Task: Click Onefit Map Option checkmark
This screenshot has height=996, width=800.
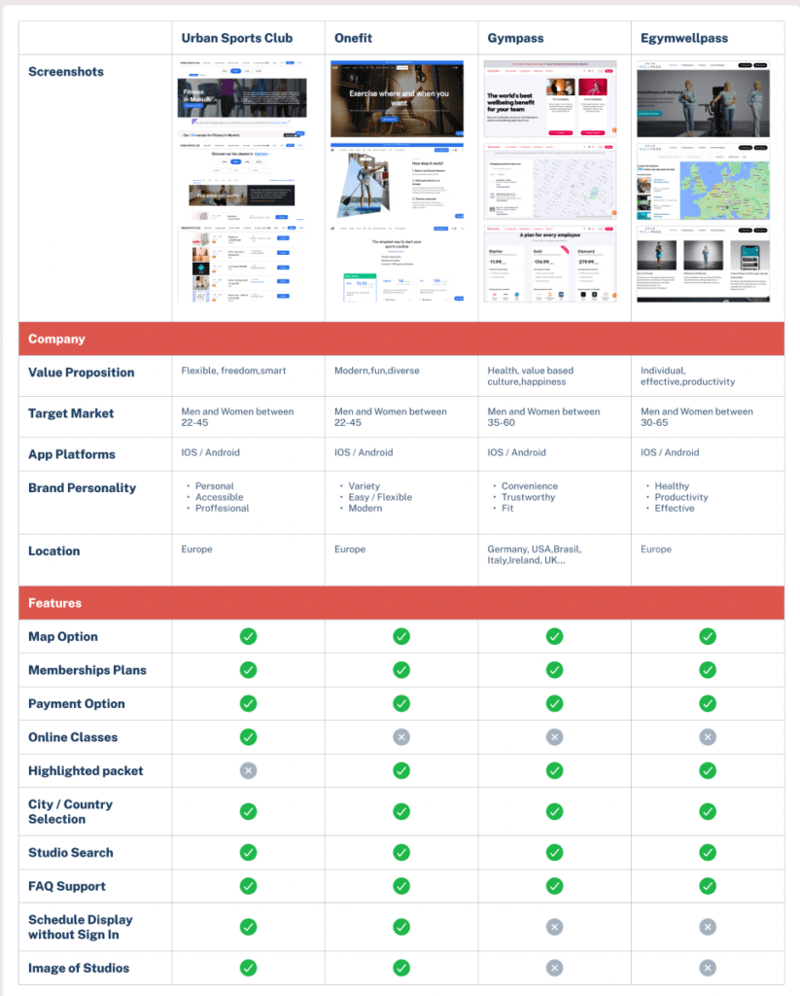Action: (401, 636)
